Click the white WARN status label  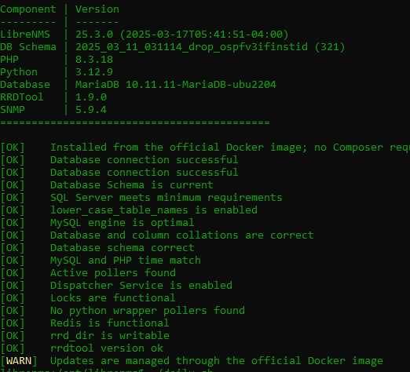click(19, 361)
